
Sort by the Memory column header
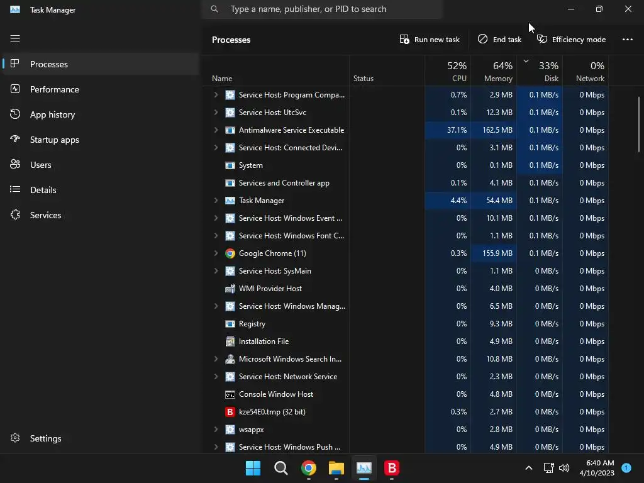click(x=494, y=71)
